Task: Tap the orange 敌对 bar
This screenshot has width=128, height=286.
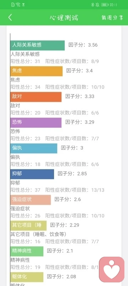Action: (36, 97)
